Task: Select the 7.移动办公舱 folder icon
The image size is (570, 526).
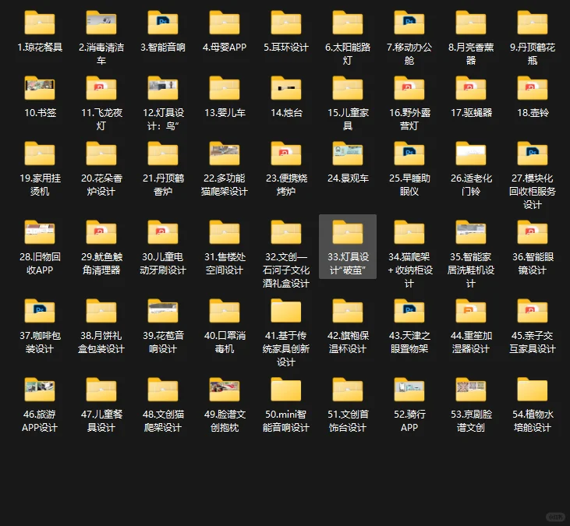Action: [409, 23]
